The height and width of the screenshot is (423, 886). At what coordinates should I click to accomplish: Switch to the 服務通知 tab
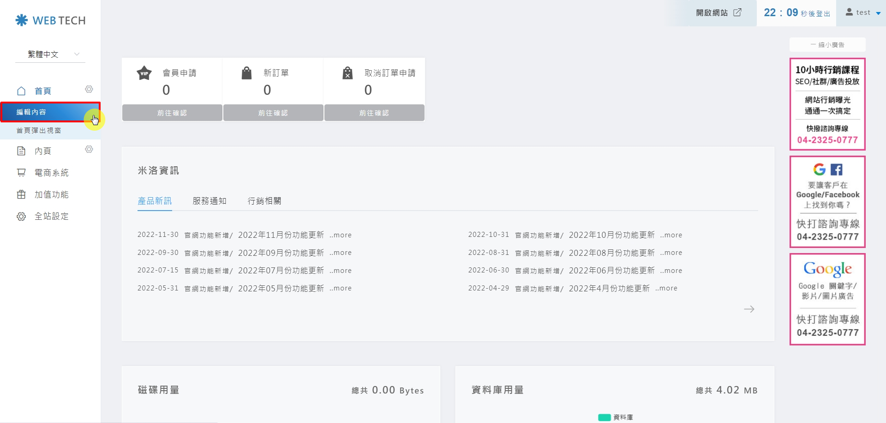click(x=210, y=201)
